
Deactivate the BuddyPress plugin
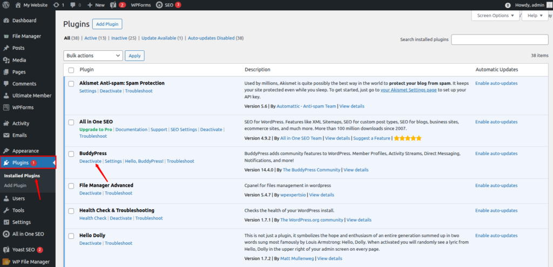click(x=90, y=161)
